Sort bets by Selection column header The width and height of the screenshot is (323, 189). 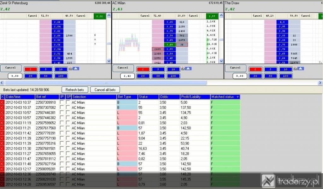point(94,97)
